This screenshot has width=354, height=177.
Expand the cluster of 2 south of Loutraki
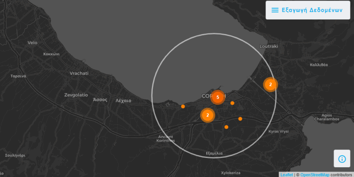tap(270, 84)
